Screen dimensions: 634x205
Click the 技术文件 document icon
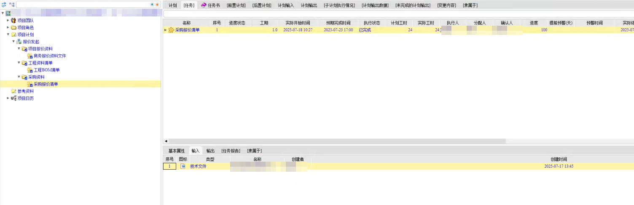tap(183, 166)
